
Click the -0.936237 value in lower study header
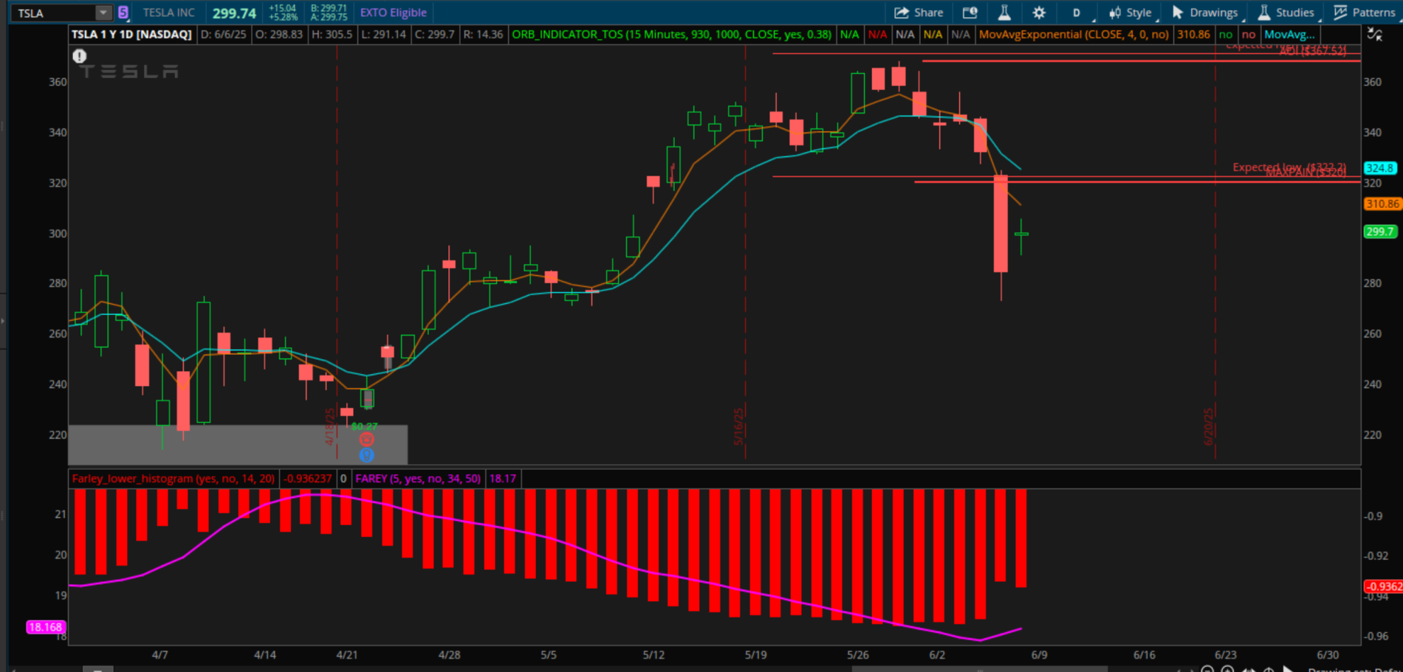[x=308, y=479]
